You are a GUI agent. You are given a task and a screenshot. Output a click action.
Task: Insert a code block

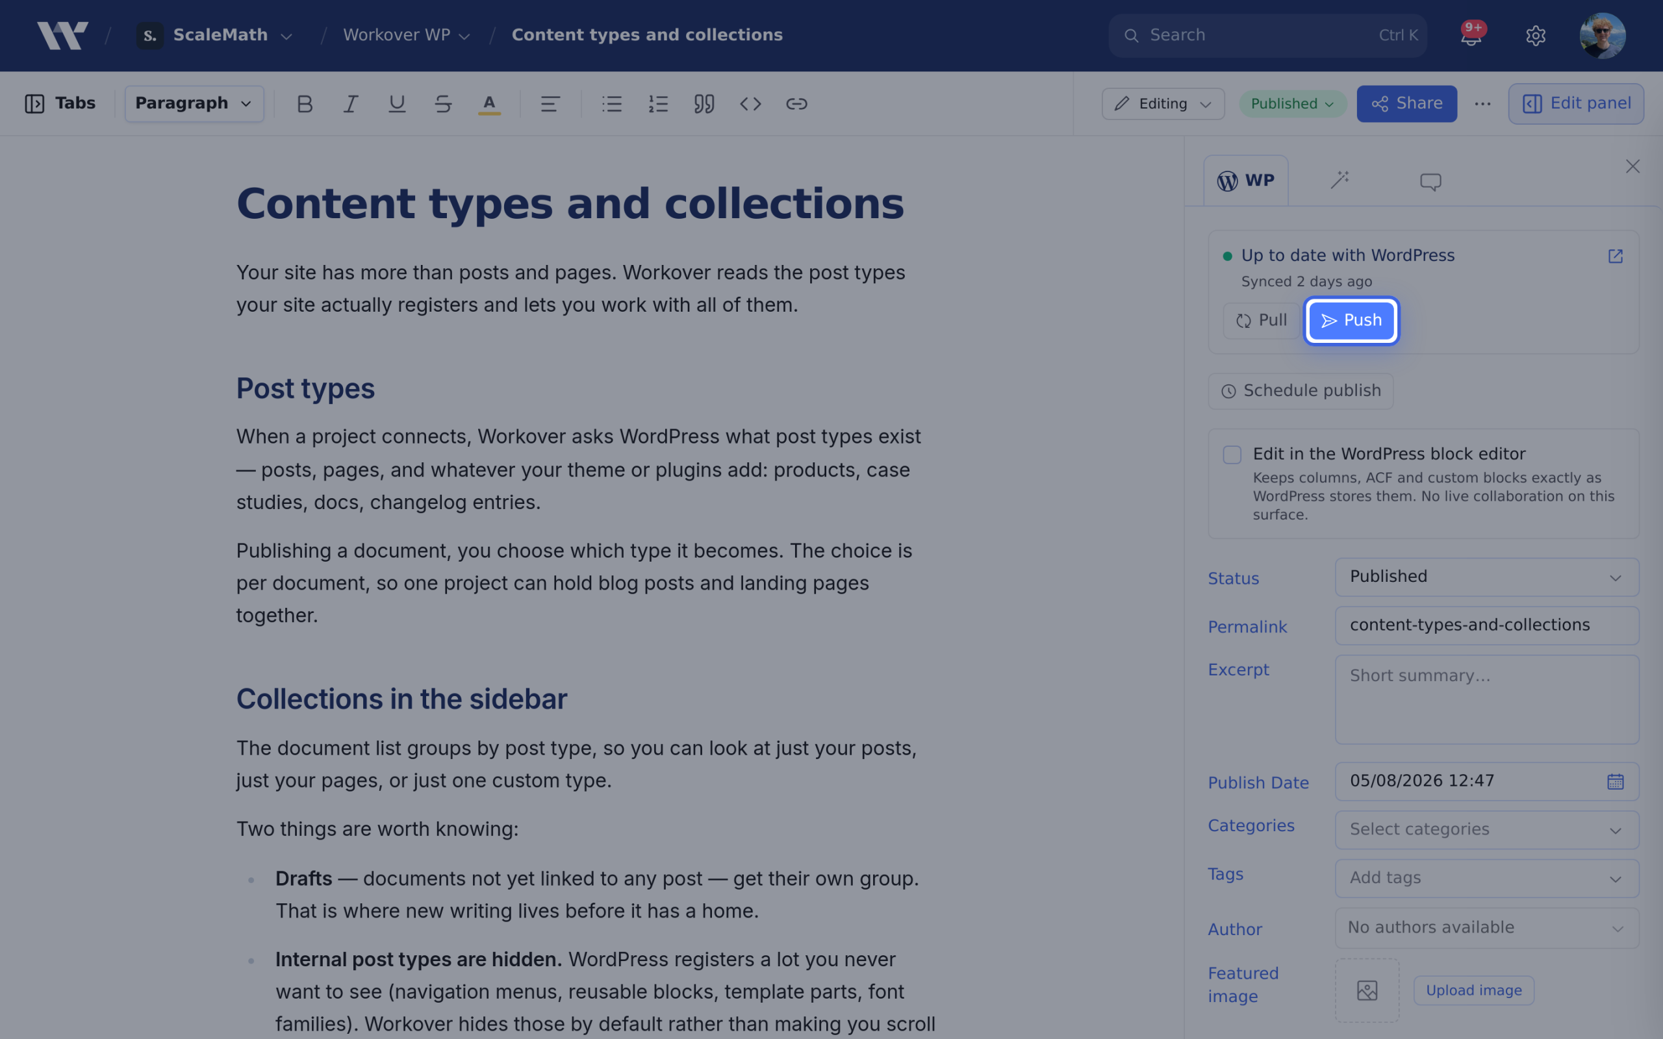[750, 104]
